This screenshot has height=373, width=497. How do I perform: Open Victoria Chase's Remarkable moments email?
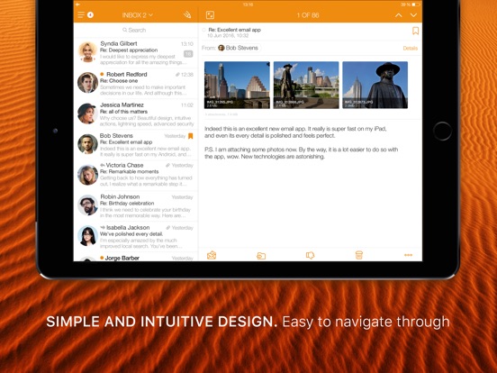[x=136, y=175]
